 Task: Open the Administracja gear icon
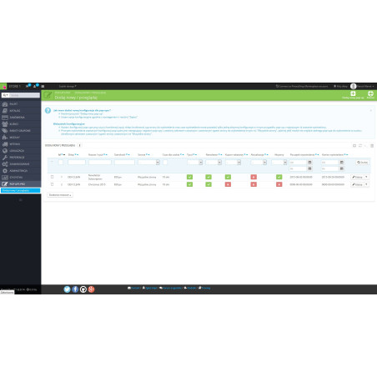(5, 171)
